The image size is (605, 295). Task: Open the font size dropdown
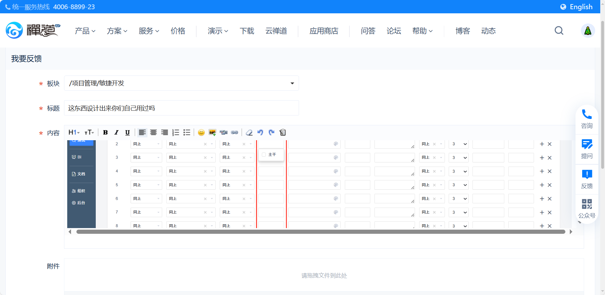click(89, 133)
